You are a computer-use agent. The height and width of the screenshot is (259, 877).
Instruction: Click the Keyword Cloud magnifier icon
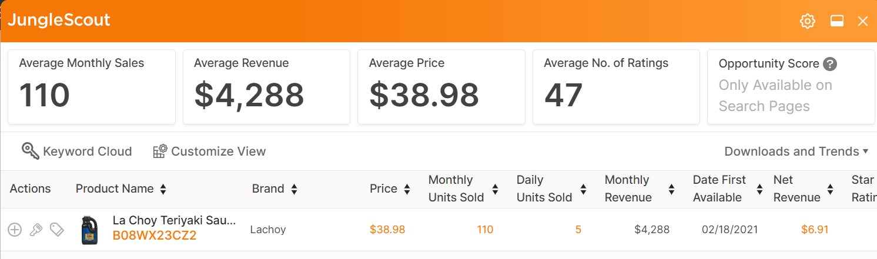tap(31, 151)
